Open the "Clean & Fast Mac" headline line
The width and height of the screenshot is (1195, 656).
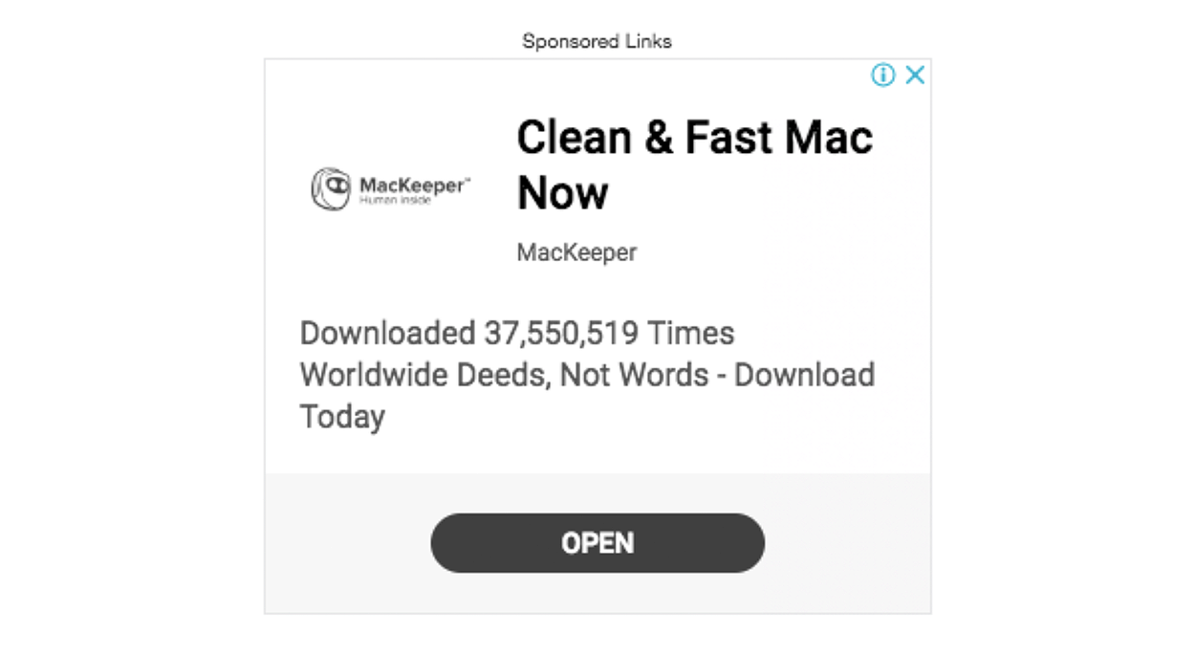click(695, 137)
